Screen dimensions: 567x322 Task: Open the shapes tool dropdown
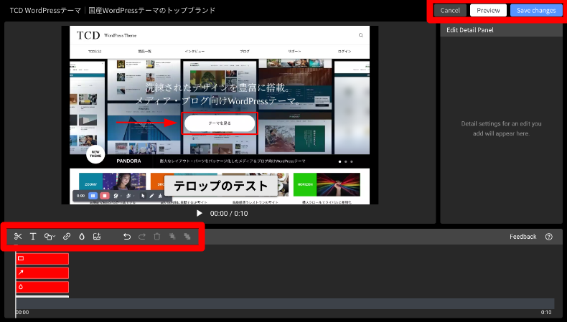50,237
